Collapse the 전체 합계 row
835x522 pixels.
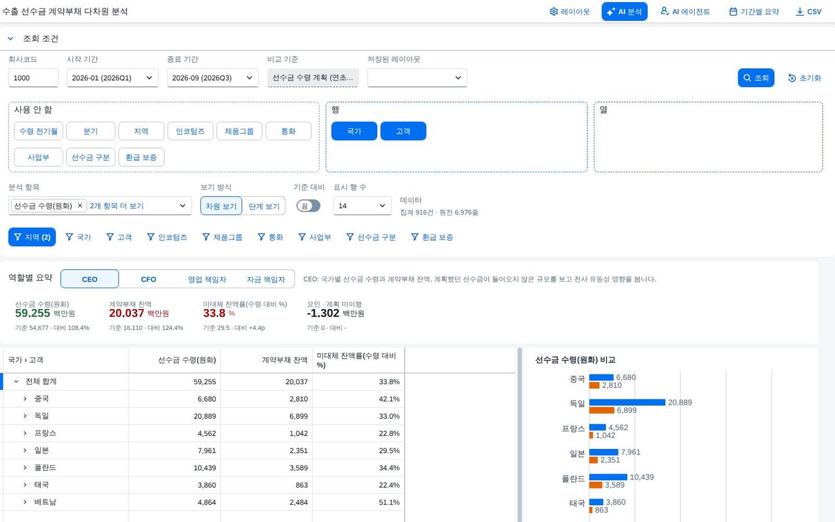[x=16, y=382]
